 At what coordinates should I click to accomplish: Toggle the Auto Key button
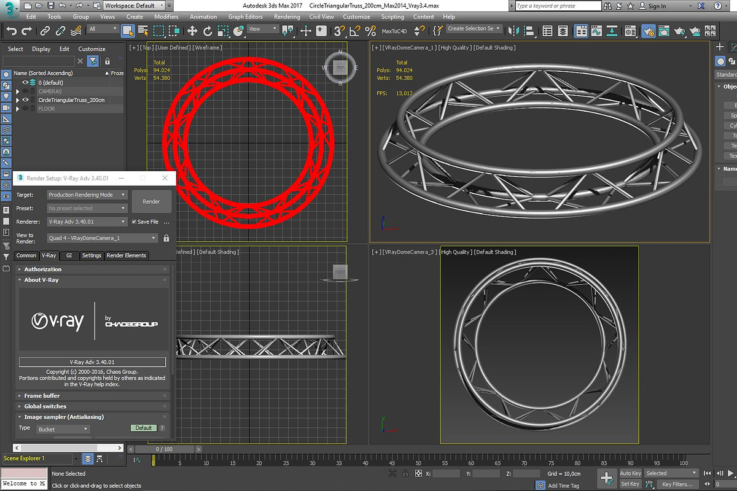pyautogui.click(x=630, y=473)
